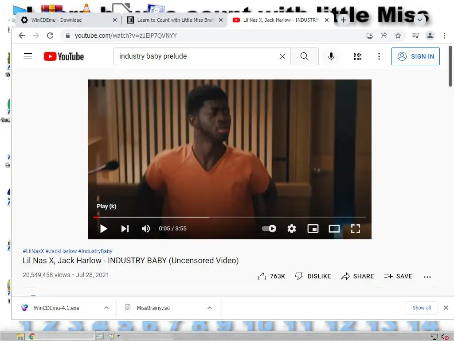
Task: Expand MissBrainy.iso download options chevron
Action: 210,308
